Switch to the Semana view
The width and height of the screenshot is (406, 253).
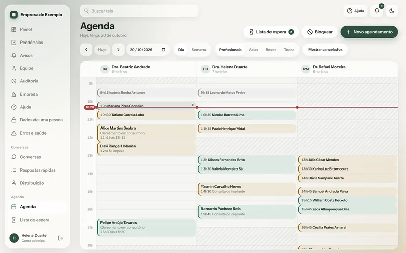[x=198, y=50]
